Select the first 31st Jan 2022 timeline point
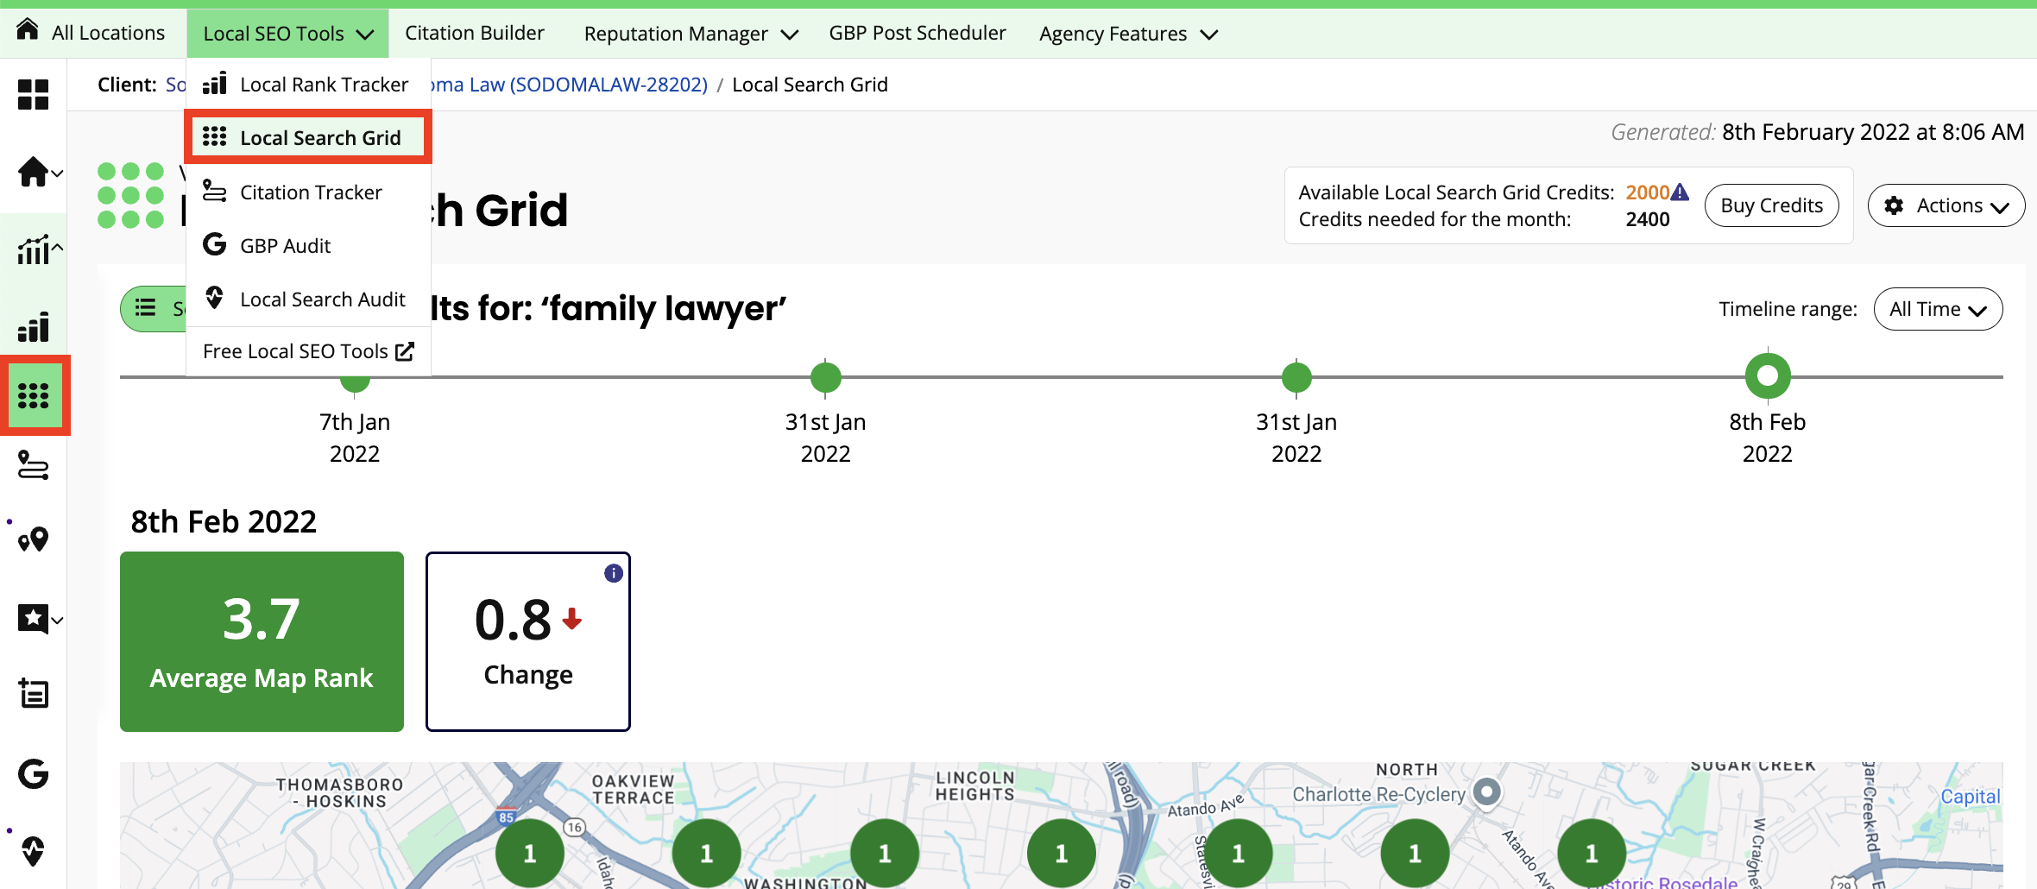2037x889 pixels. (825, 377)
